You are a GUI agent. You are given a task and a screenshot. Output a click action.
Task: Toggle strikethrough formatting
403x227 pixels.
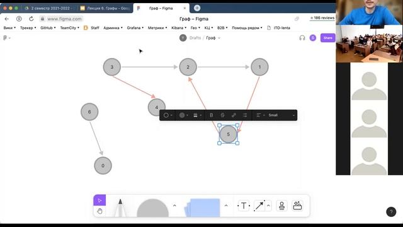coord(222,115)
